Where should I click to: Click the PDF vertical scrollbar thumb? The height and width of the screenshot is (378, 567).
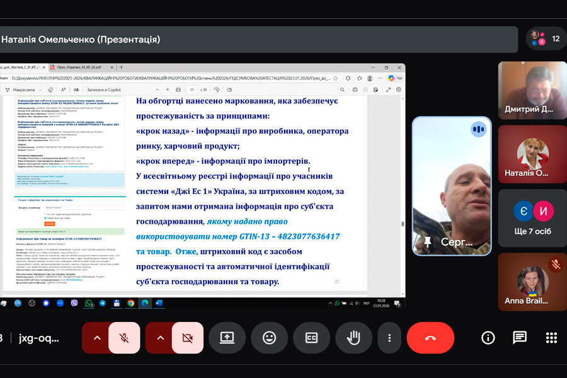pos(403,224)
